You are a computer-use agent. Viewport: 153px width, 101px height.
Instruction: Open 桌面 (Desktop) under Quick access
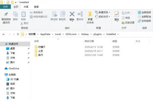[x=12, y=48]
